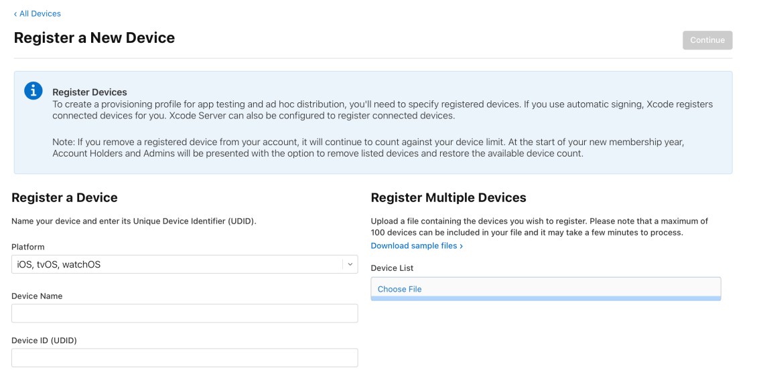Click the Platform dropdown chevron arrow
The width and height of the screenshot is (761, 388).
click(350, 264)
